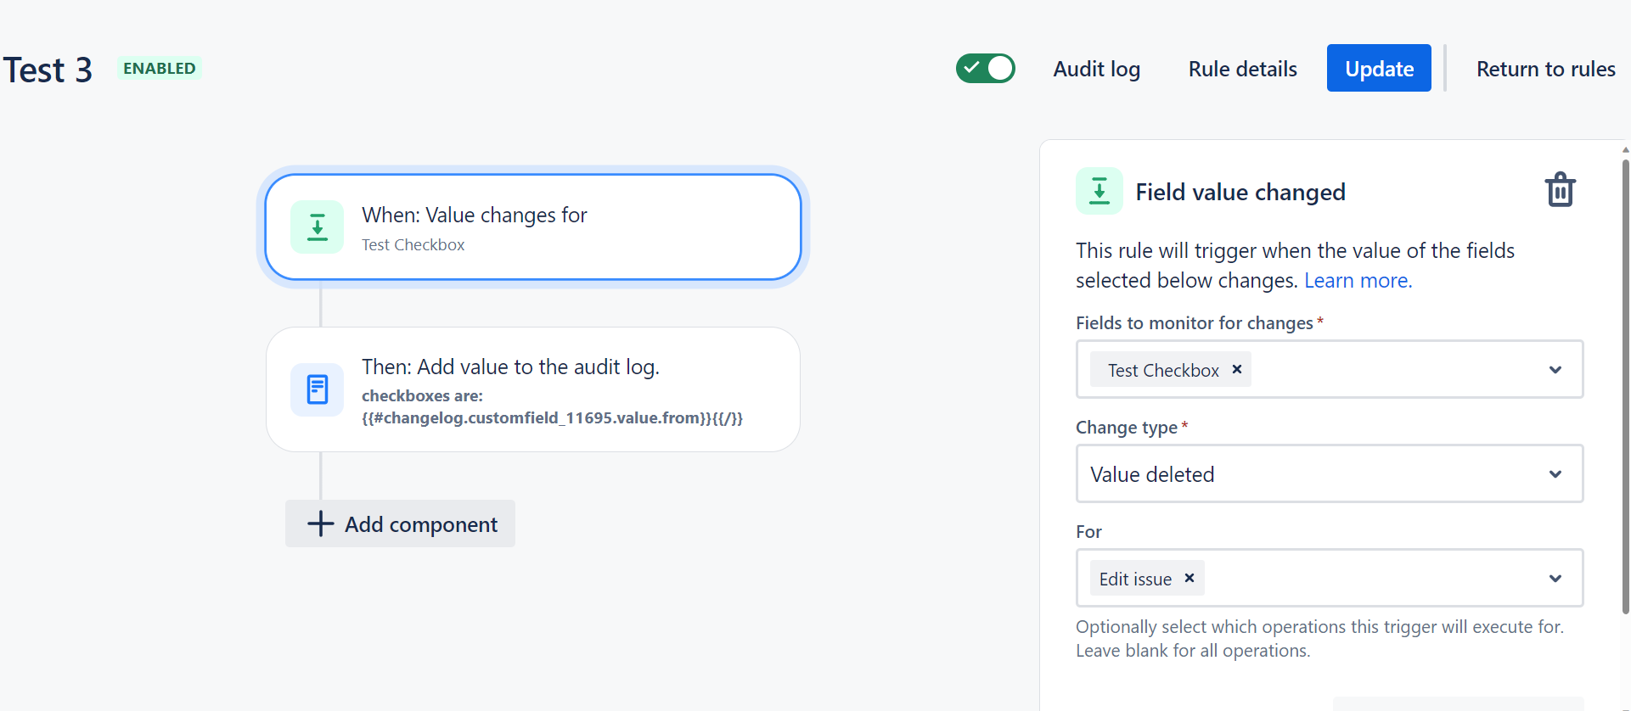Click the ENABLED status badge
Image resolution: width=1631 pixels, height=711 pixels.
tap(159, 68)
